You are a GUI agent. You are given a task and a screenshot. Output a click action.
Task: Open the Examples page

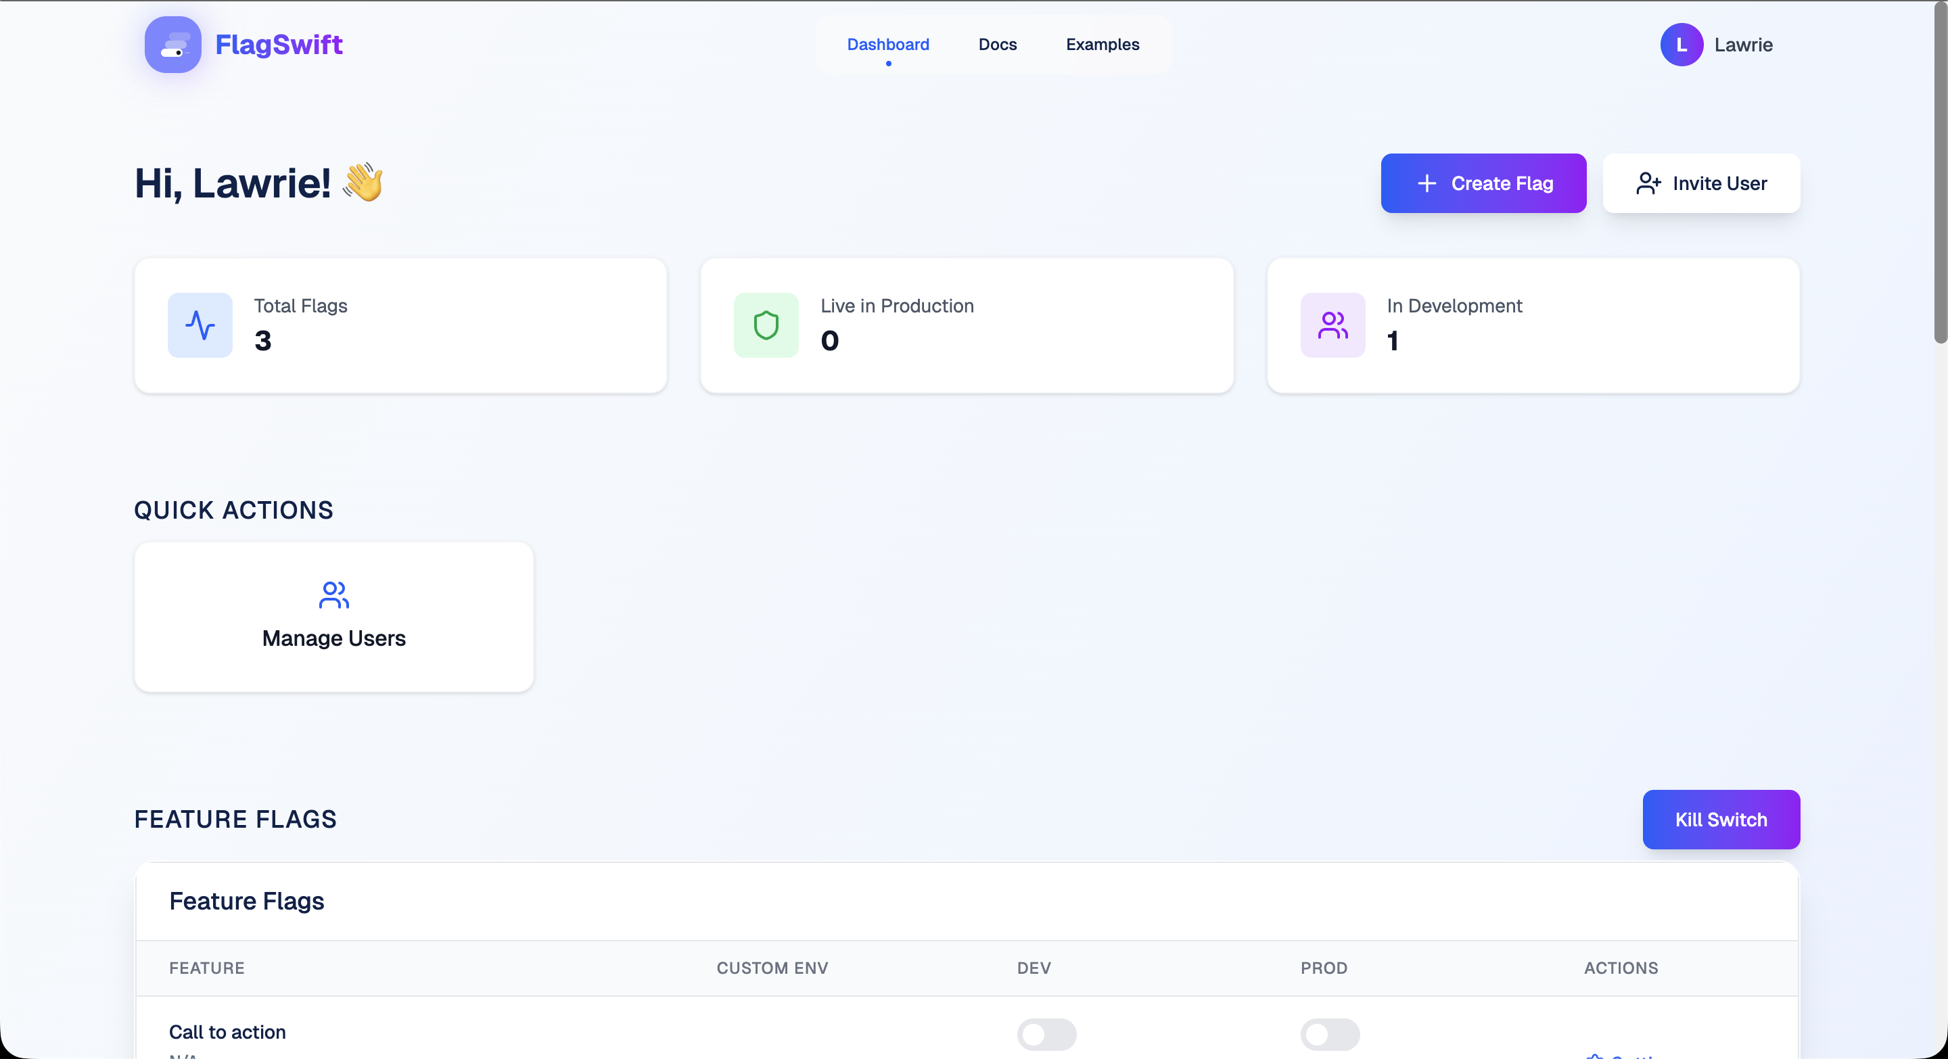[1102, 45]
